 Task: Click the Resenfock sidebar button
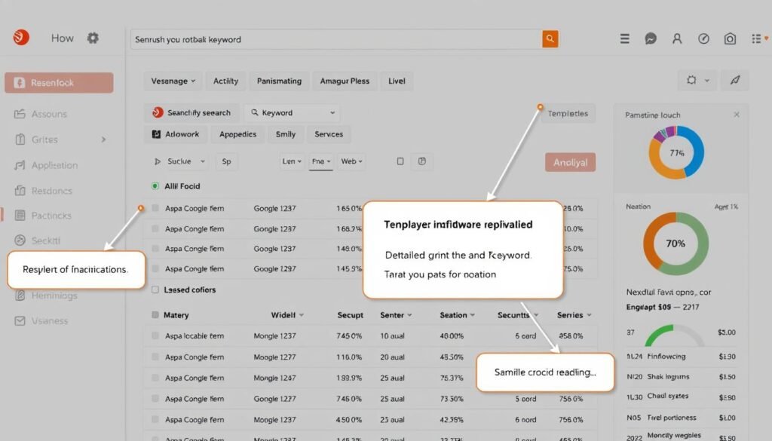[x=59, y=83]
